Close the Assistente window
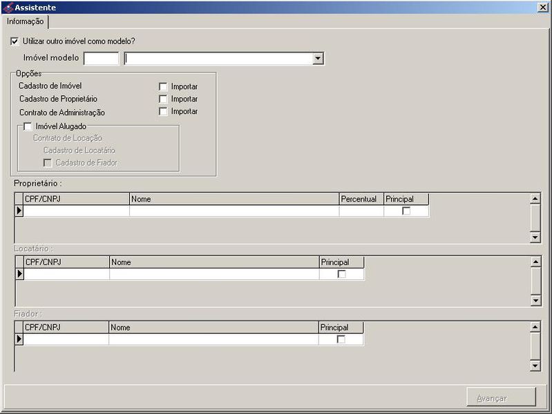552x414 pixels. click(x=543, y=7)
